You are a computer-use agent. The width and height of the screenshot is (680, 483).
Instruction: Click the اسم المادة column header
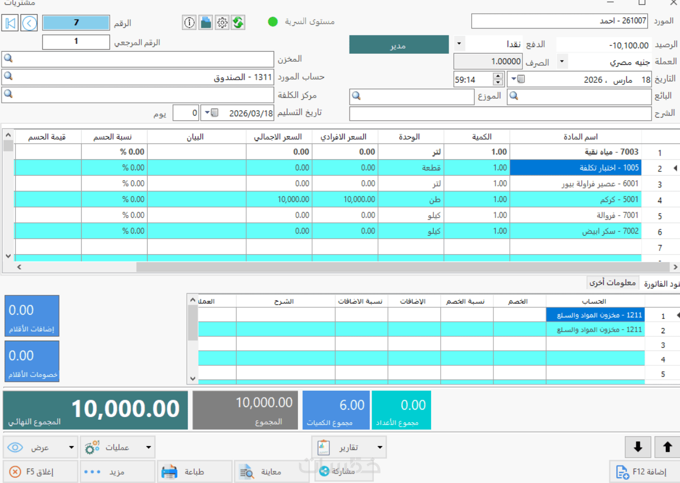coord(576,137)
